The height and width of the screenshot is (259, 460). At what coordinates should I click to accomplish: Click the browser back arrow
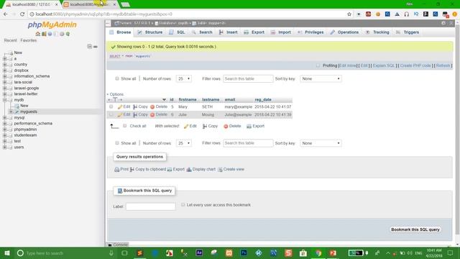pyautogui.click(x=6, y=14)
